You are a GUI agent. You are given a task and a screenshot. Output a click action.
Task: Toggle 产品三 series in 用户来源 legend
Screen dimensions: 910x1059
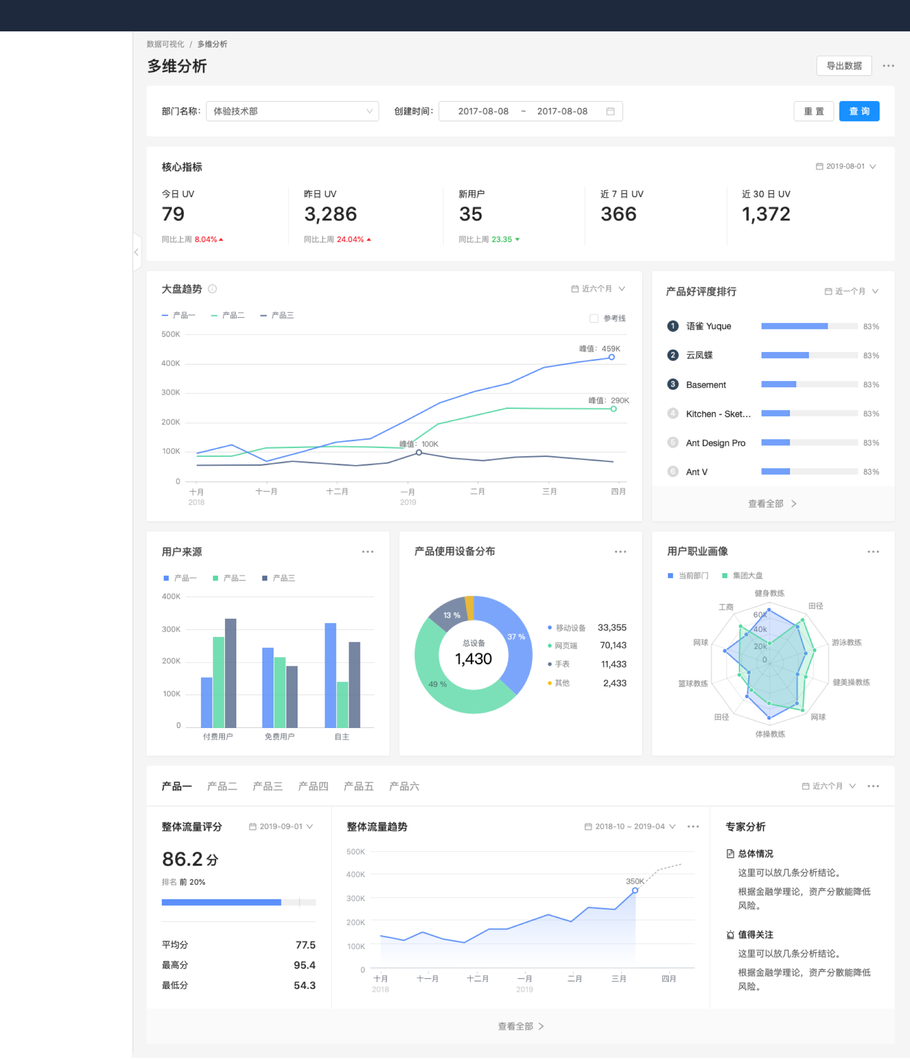278,578
